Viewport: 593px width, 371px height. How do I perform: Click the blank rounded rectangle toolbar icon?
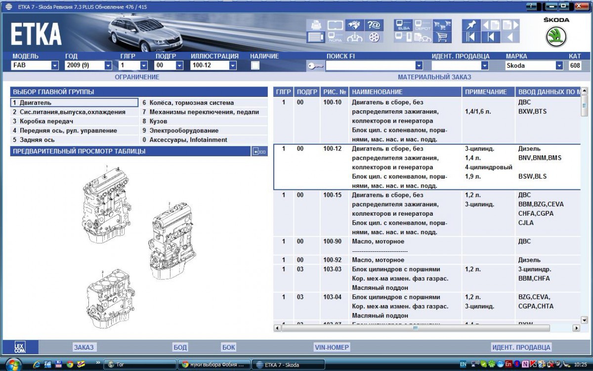click(x=335, y=25)
